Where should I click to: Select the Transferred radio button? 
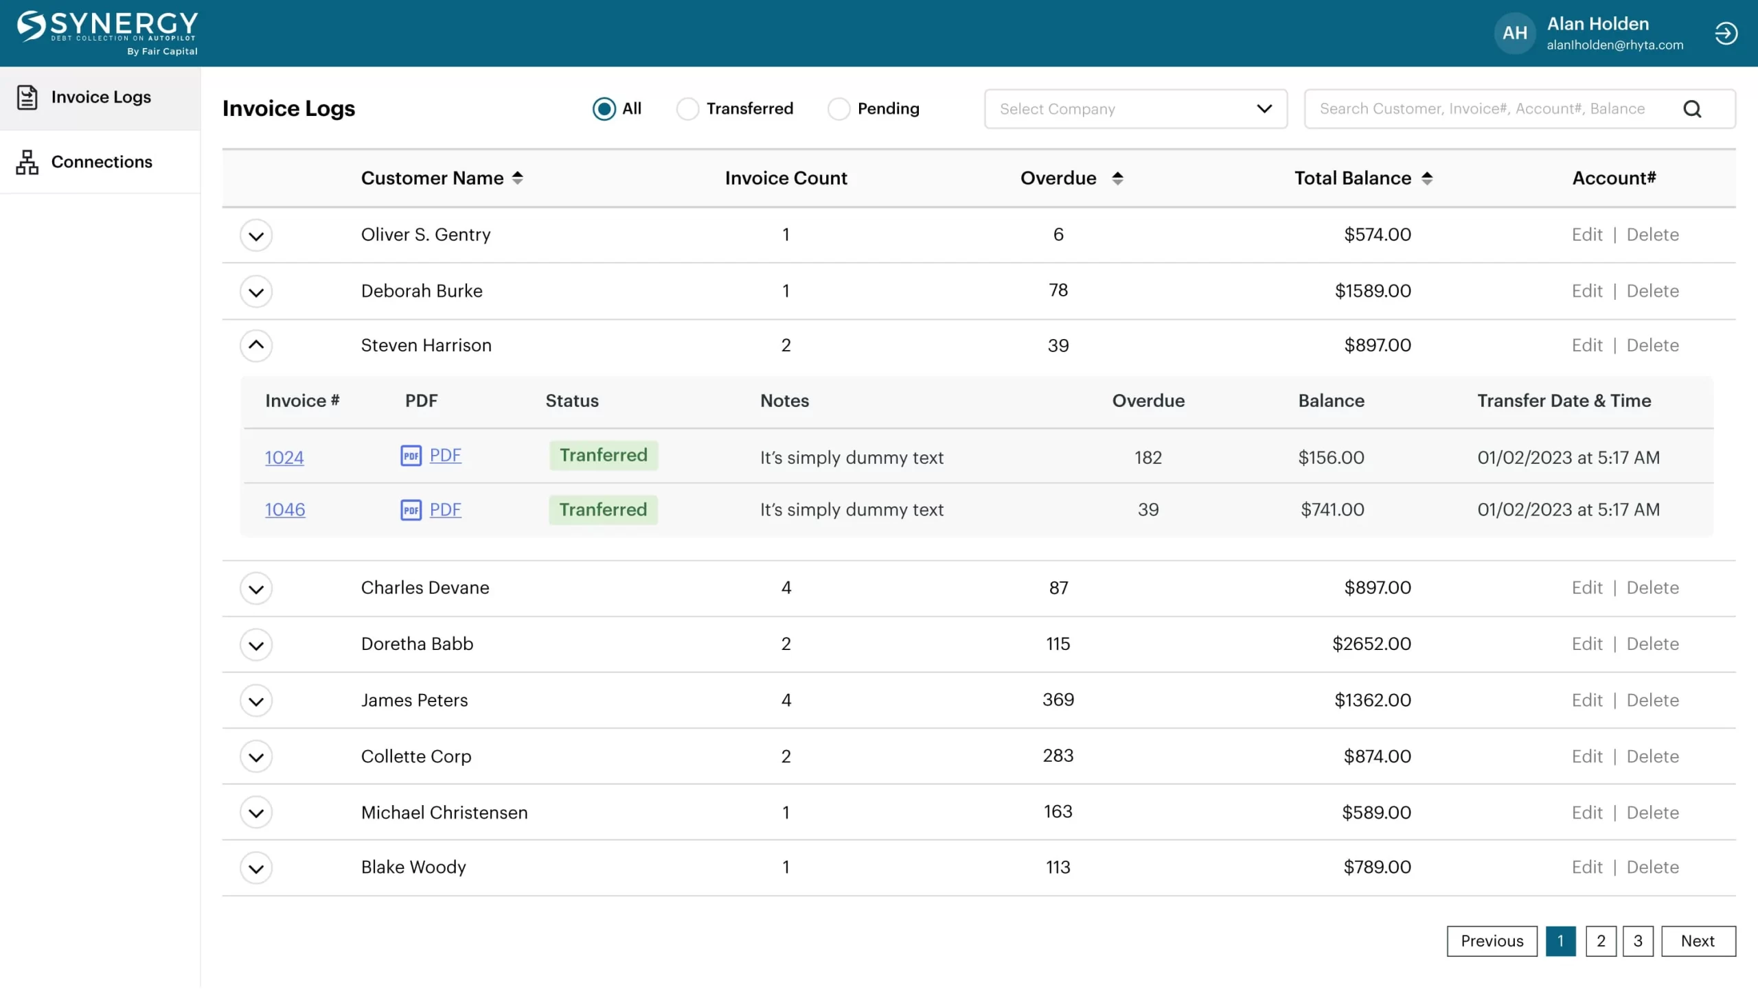687,108
